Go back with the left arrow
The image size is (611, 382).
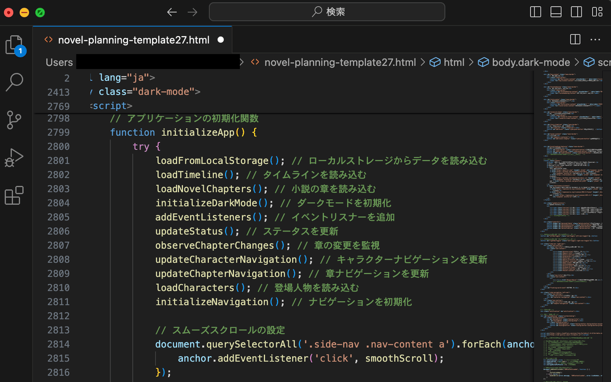pyautogui.click(x=172, y=12)
